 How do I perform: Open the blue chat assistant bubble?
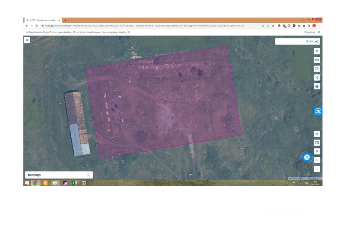[307, 157]
